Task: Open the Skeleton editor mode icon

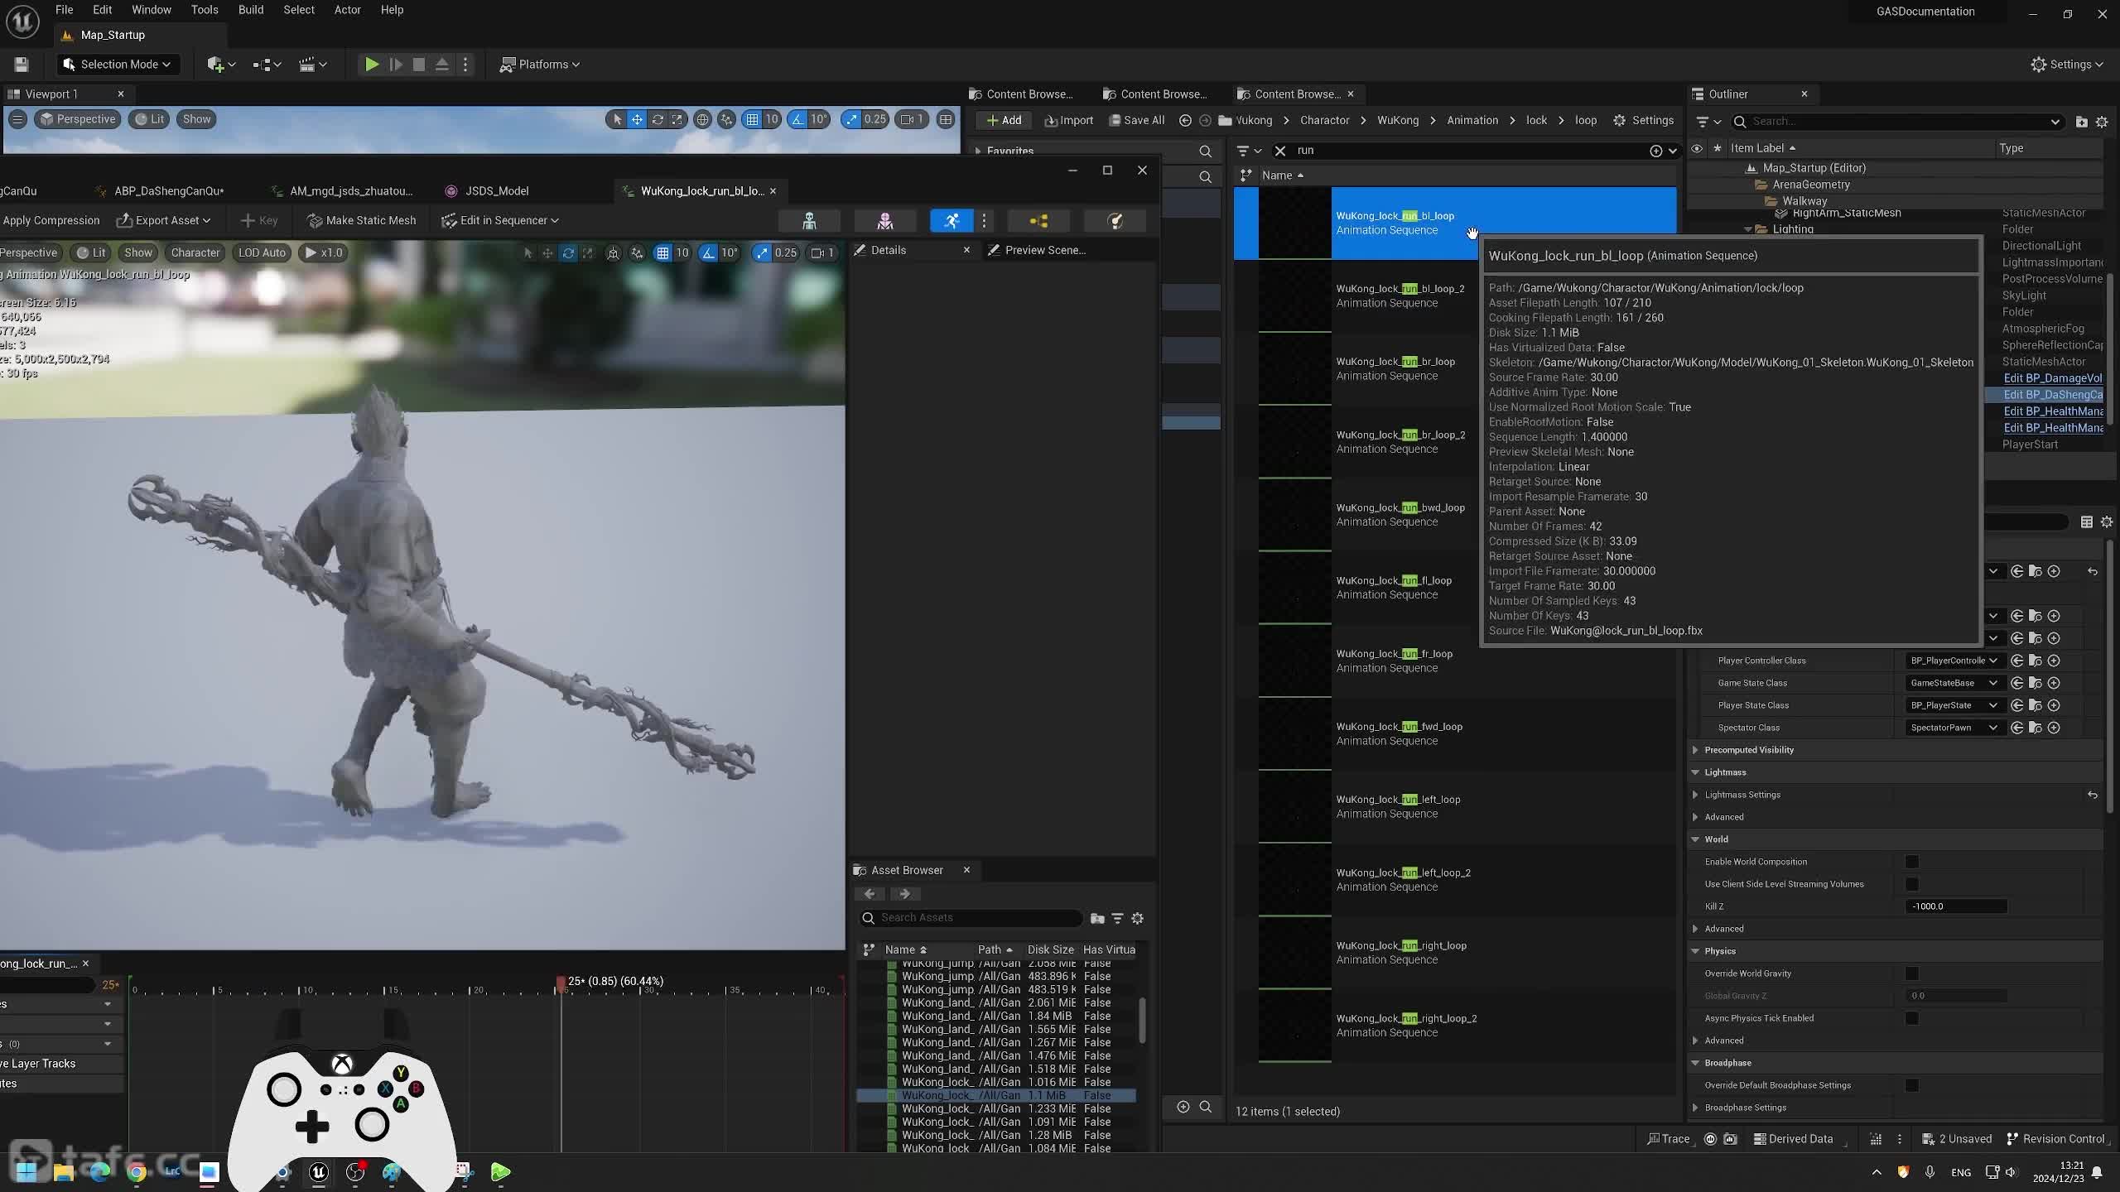Action: point(809,221)
